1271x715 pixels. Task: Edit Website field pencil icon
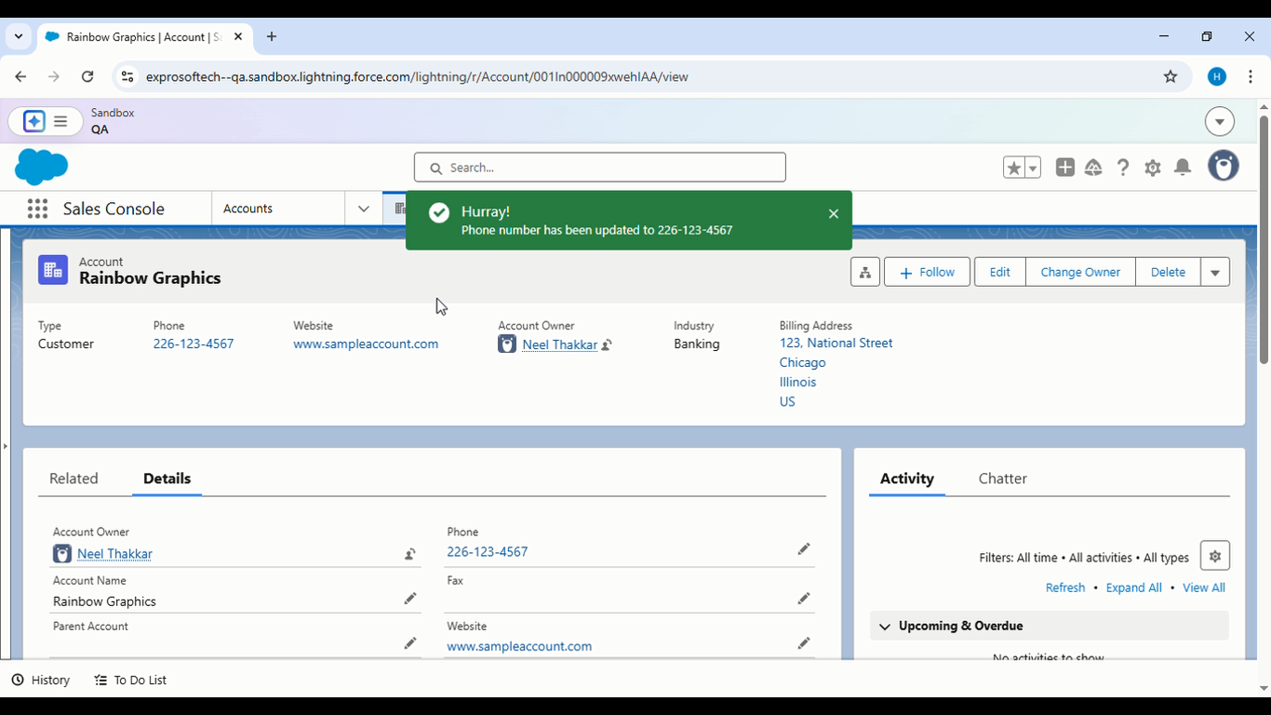point(804,643)
